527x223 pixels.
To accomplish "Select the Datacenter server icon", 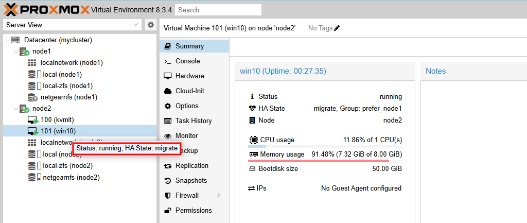I will pyautogui.click(x=15, y=40).
